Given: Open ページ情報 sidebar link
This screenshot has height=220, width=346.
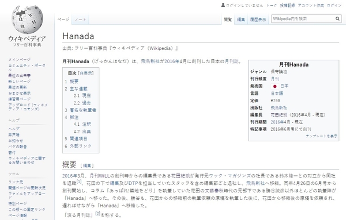Looking at the screenshot, I should click(18, 215).
